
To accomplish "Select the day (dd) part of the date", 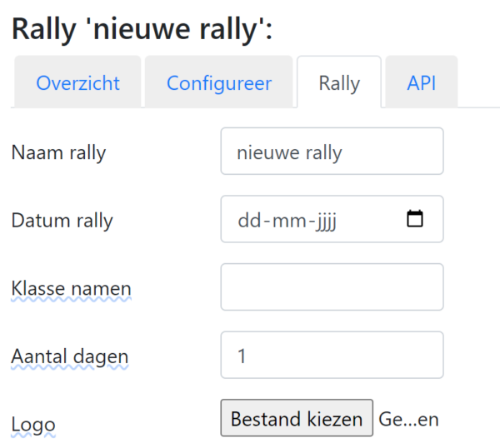I will point(248,221).
